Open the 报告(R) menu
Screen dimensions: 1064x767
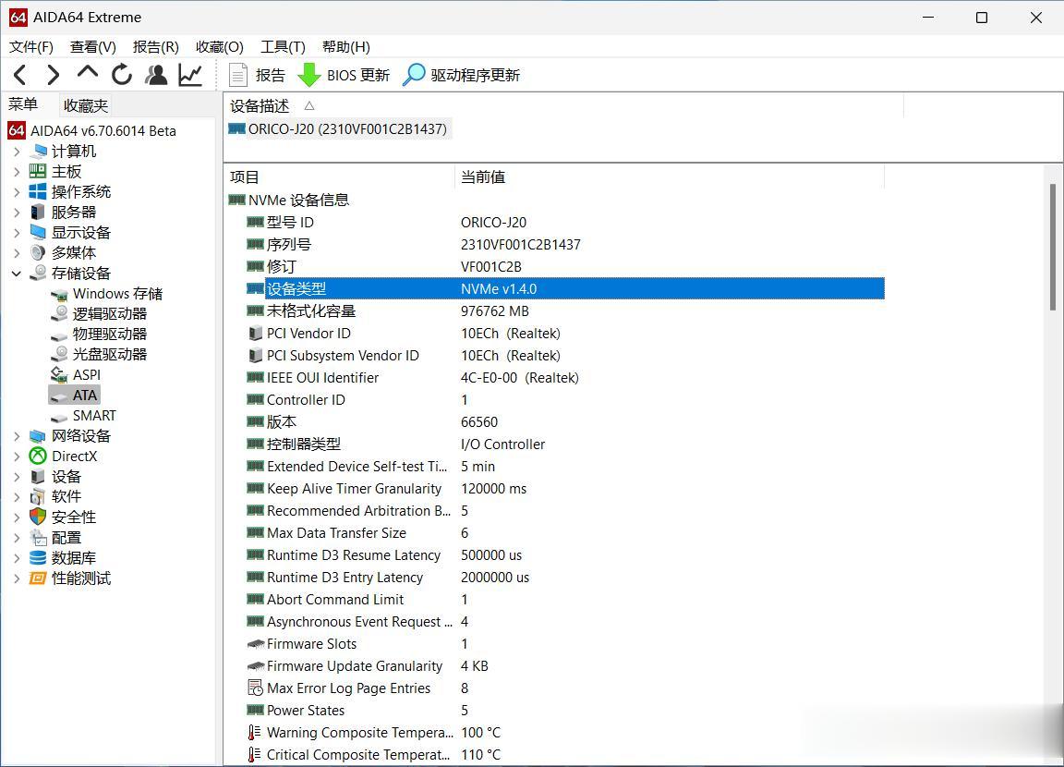pyautogui.click(x=155, y=47)
